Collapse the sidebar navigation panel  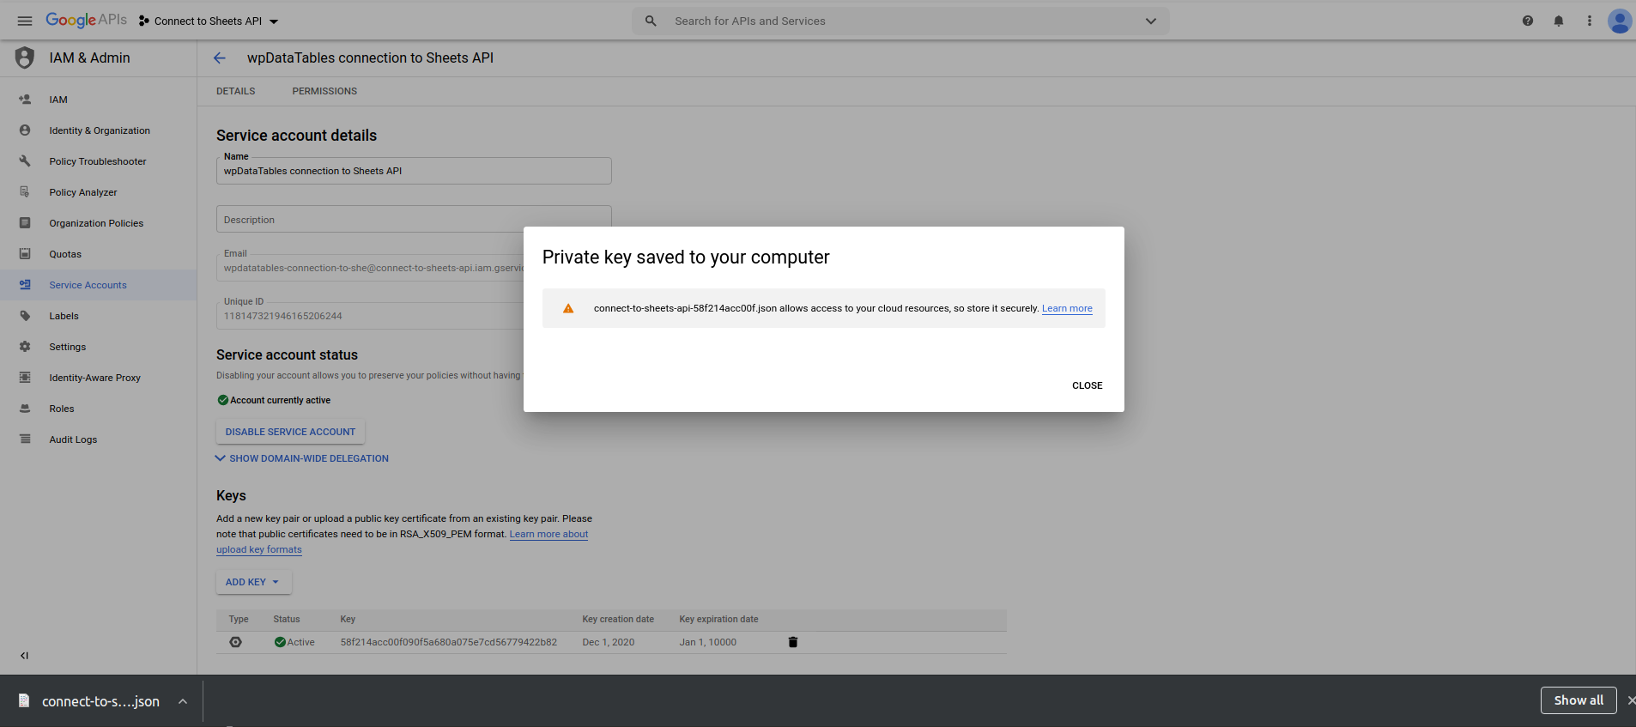tap(25, 656)
